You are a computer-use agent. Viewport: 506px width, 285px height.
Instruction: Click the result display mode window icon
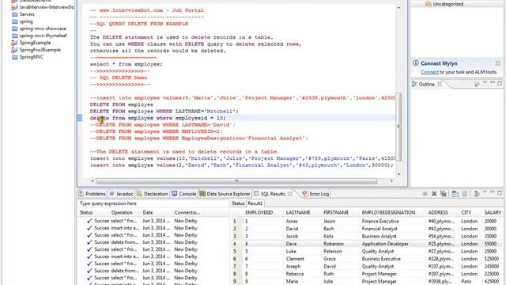[455, 193]
